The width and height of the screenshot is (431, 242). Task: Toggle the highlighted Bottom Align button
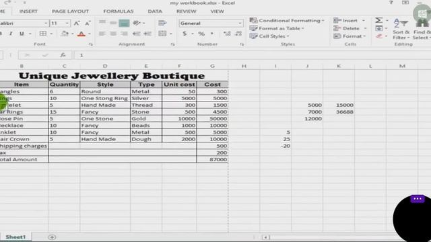tap(124, 23)
